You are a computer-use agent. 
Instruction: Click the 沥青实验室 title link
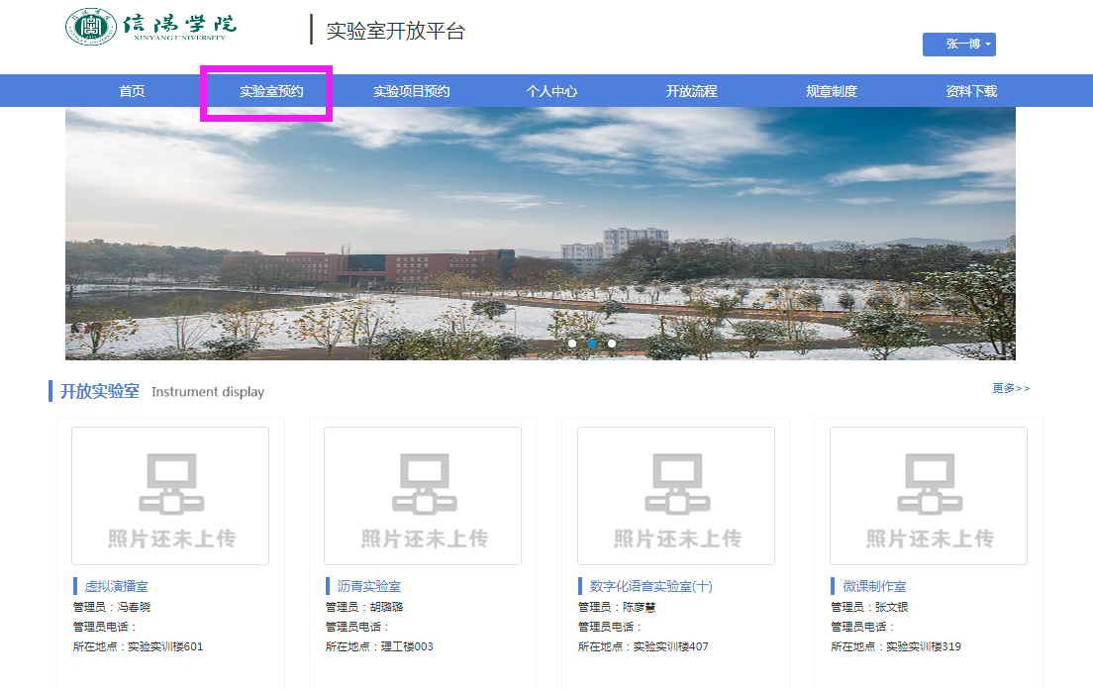(369, 586)
